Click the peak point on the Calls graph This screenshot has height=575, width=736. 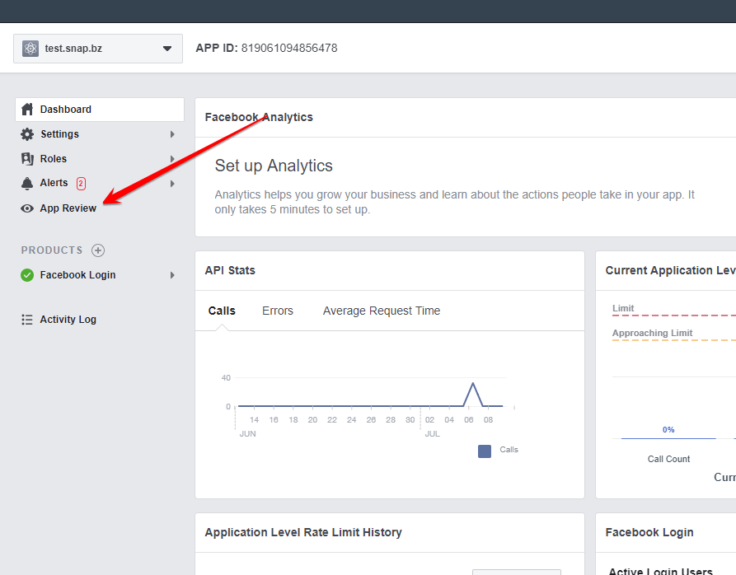(x=473, y=383)
